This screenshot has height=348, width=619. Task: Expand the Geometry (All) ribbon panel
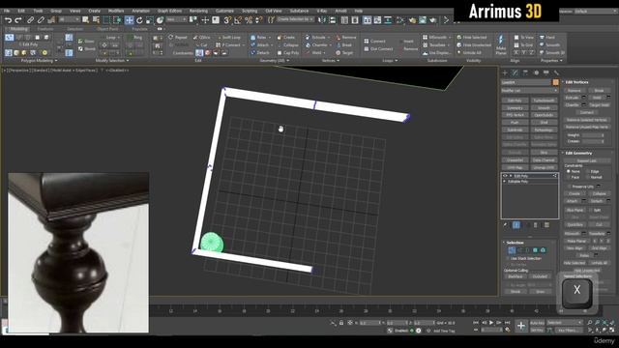(x=274, y=61)
